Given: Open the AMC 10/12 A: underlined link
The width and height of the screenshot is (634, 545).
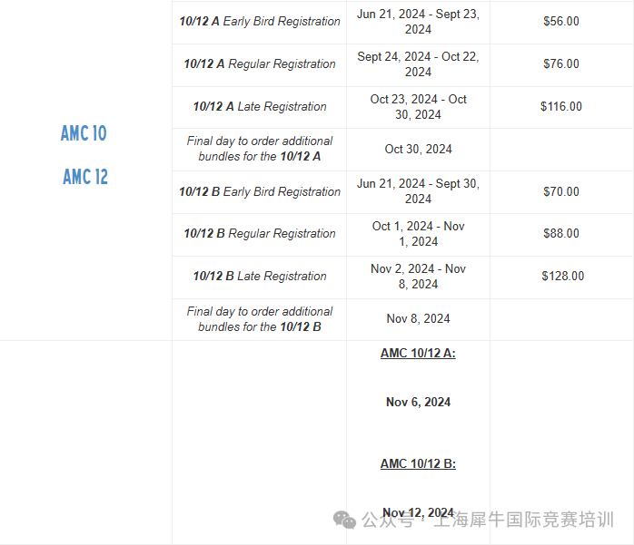Looking at the screenshot, I should click(x=418, y=354).
